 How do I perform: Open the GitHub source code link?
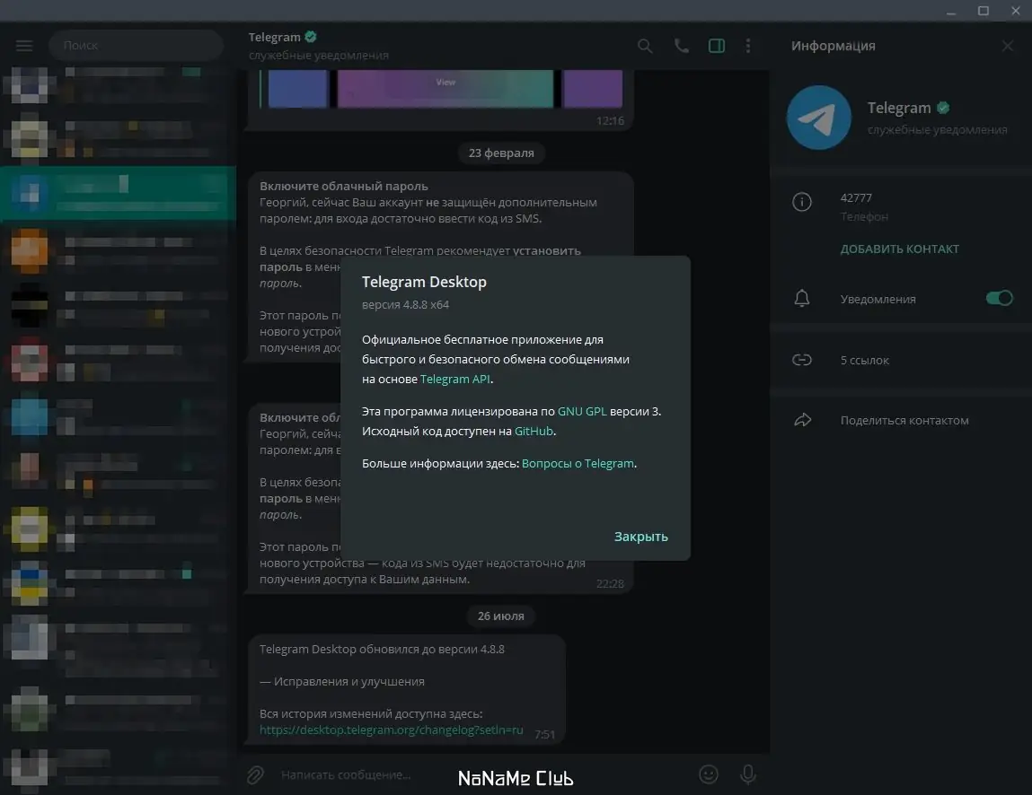click(534, 431)
